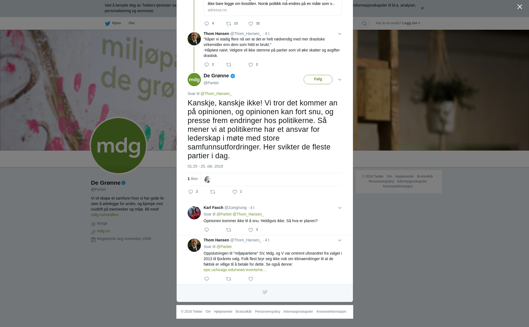The height and width of the screenshot is (327, 529).
Task: Expand options on top Thom Hansen tweet
Action: (x=340, y=34)
